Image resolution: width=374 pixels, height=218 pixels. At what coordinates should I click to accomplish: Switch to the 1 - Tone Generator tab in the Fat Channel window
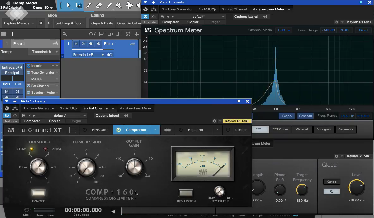pyautogui.click(x=39, y=108)
